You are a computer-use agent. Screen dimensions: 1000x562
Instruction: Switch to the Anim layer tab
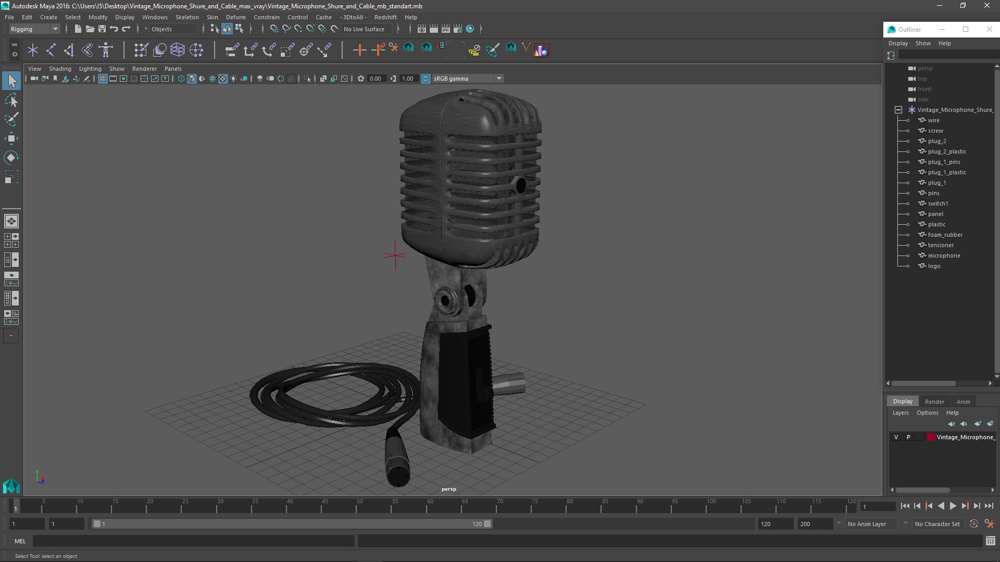pos(963,402)
